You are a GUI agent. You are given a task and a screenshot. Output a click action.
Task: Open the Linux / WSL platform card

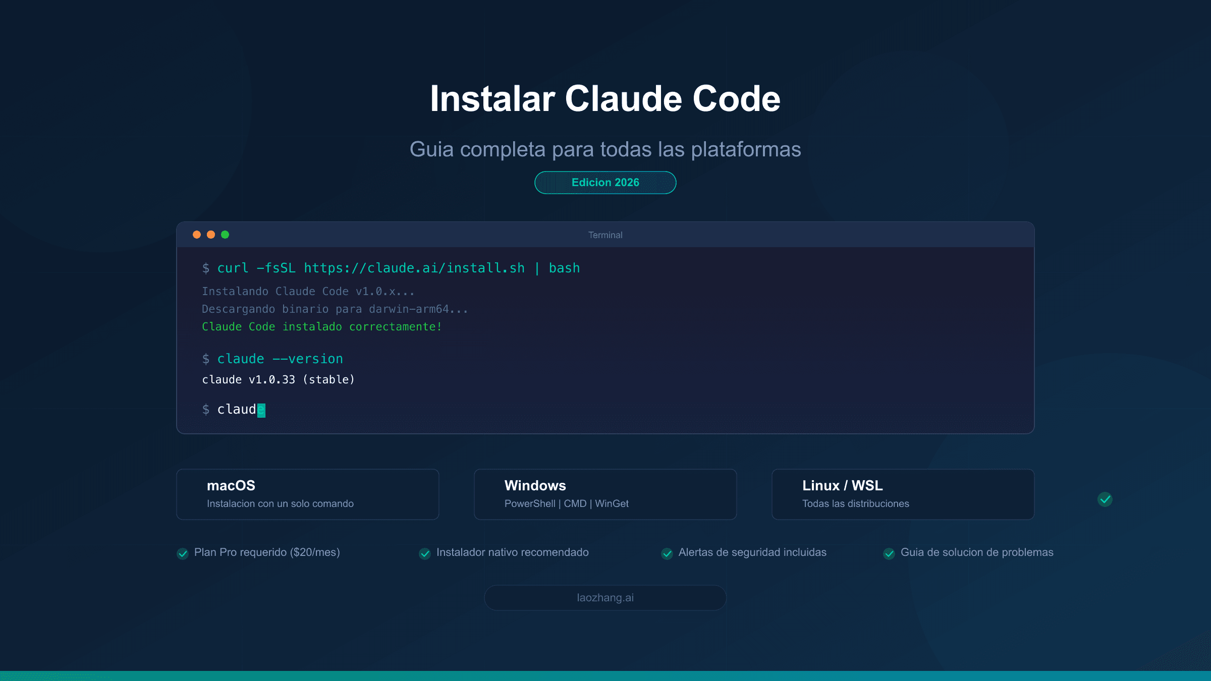click(903, 494)
